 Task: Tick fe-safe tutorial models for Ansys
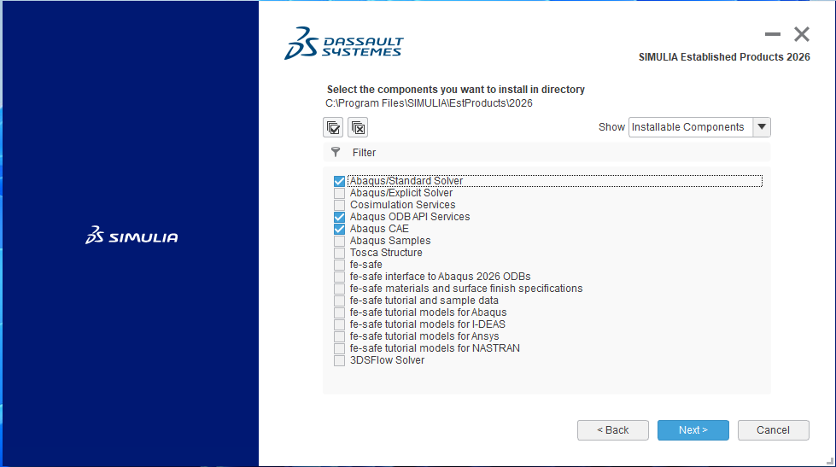click(x=339, y=336)
